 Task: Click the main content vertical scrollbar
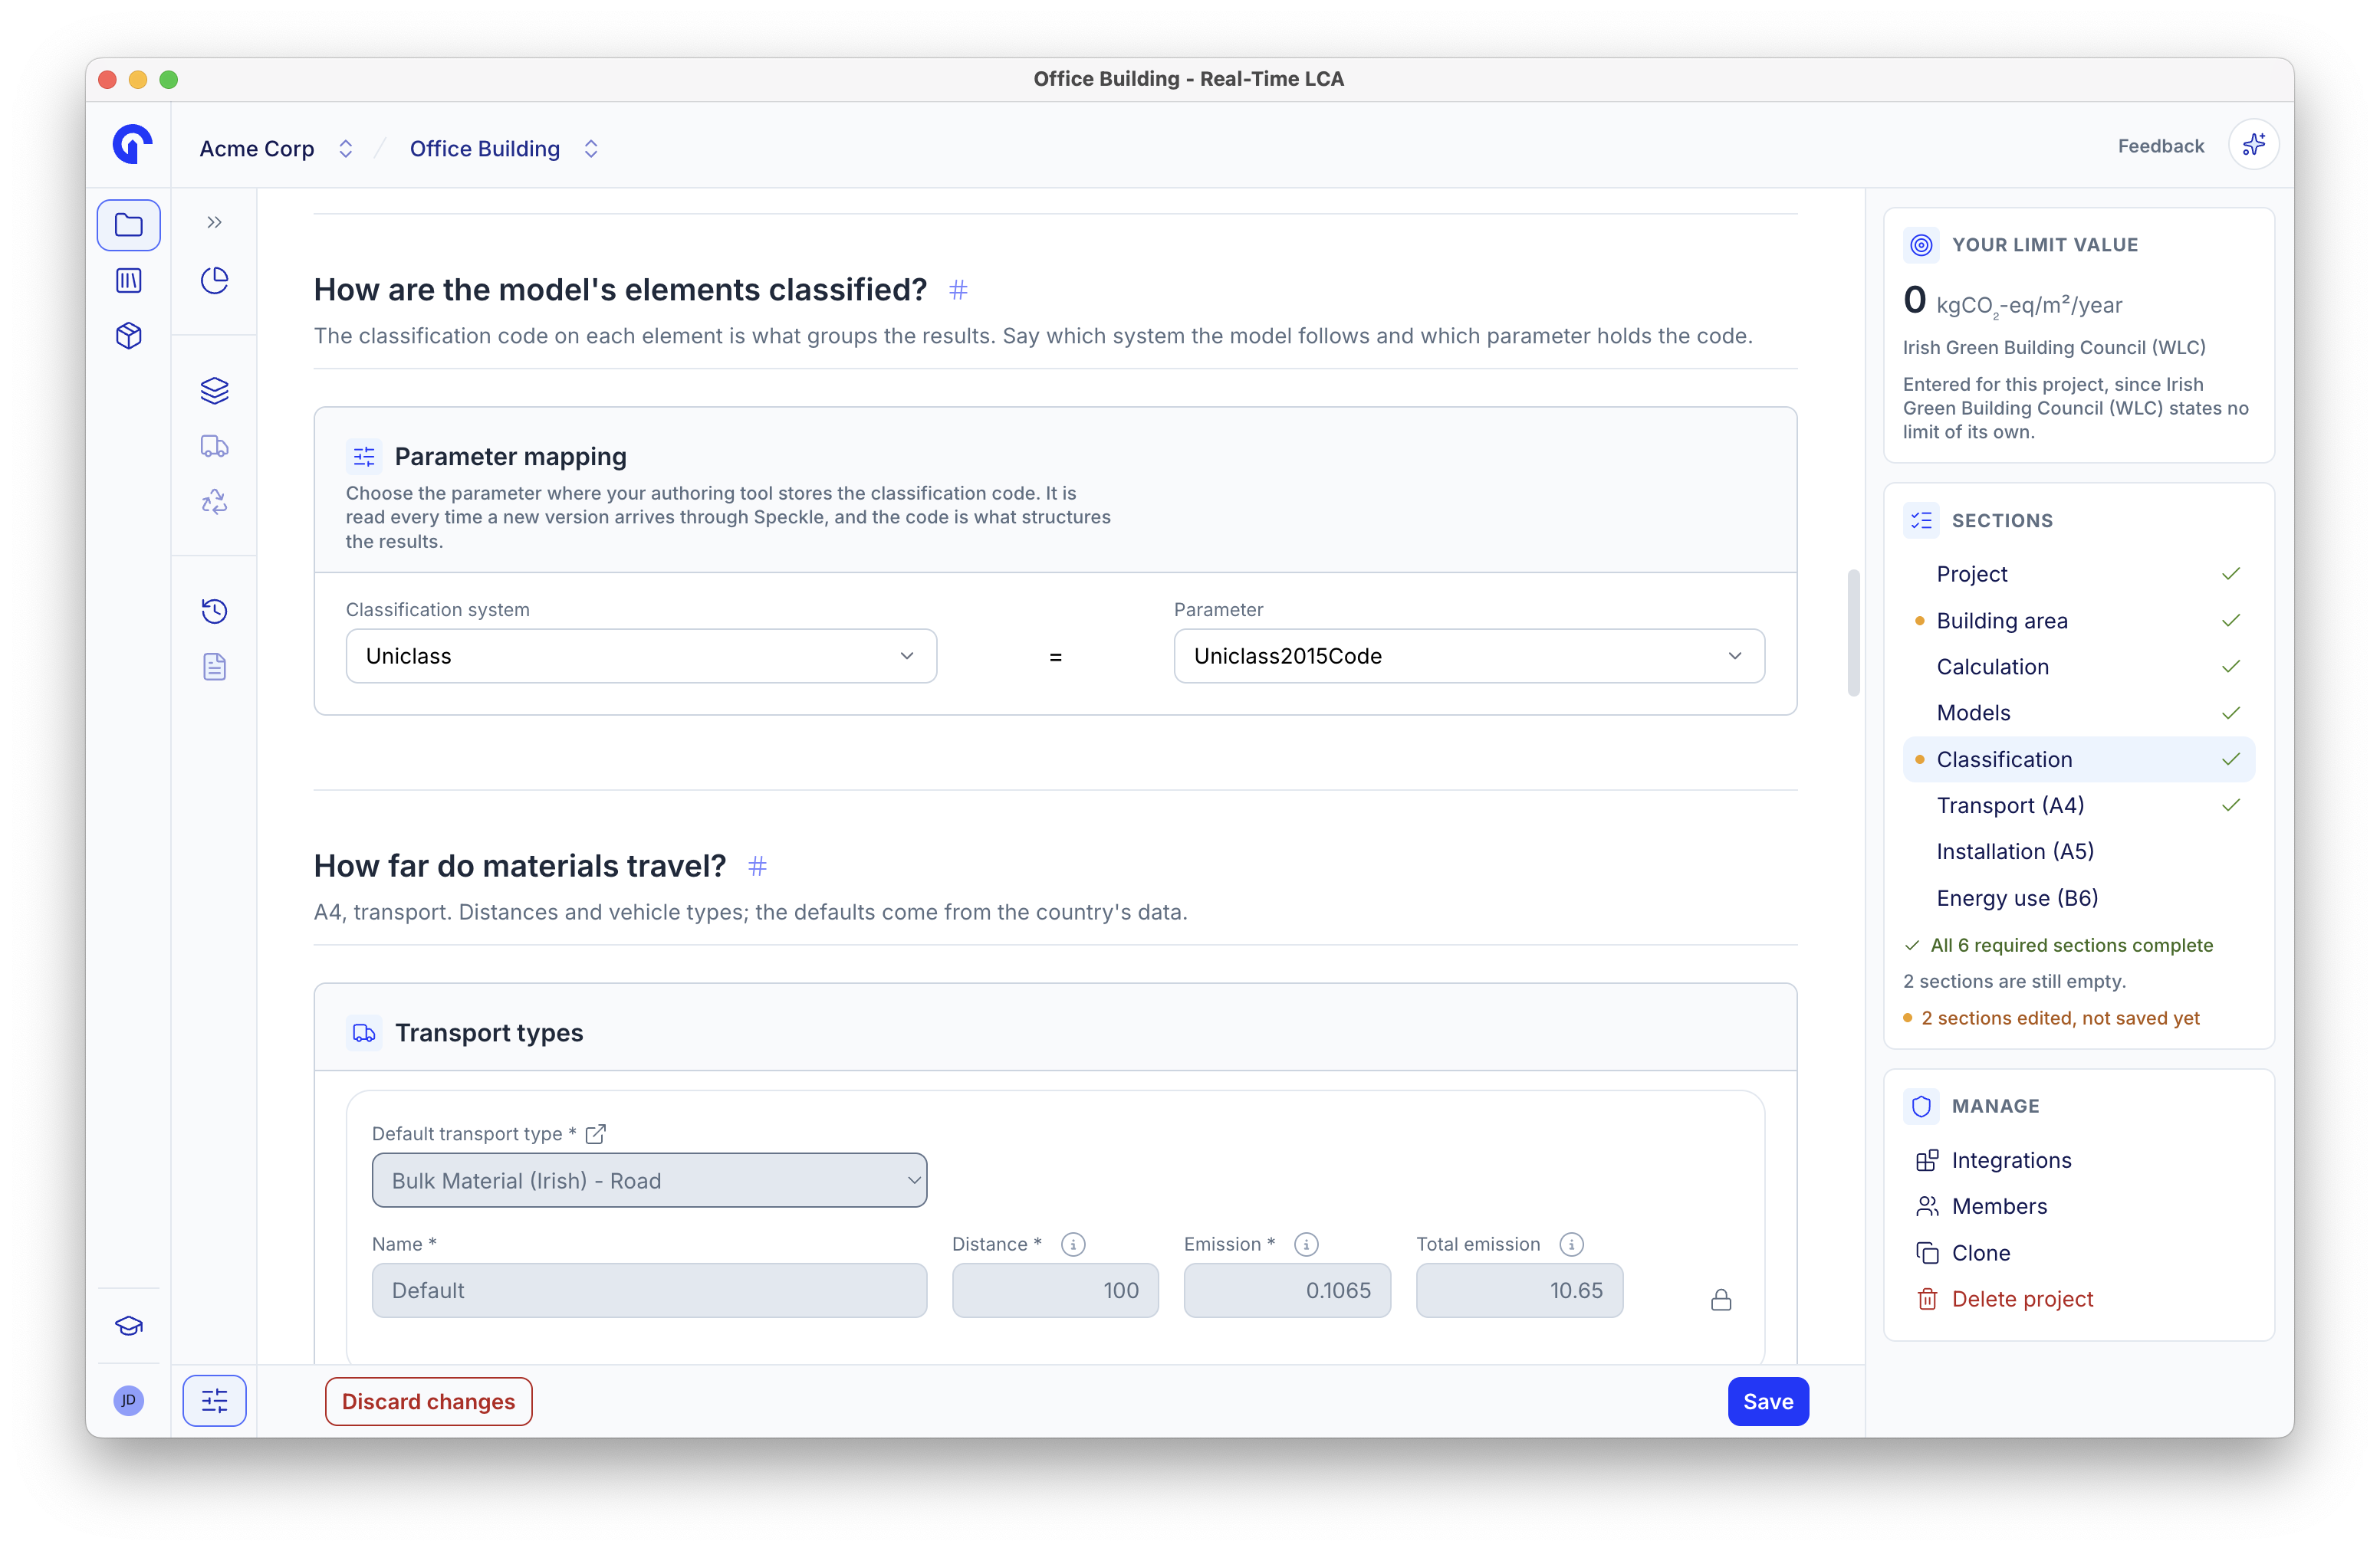coord(1853,633)
